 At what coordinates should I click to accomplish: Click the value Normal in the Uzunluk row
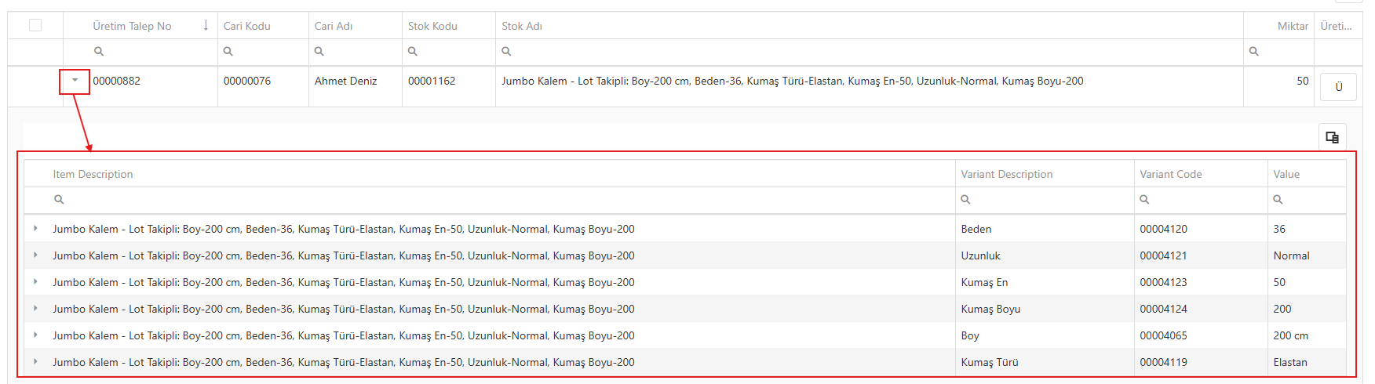(x=1291, y=255)
